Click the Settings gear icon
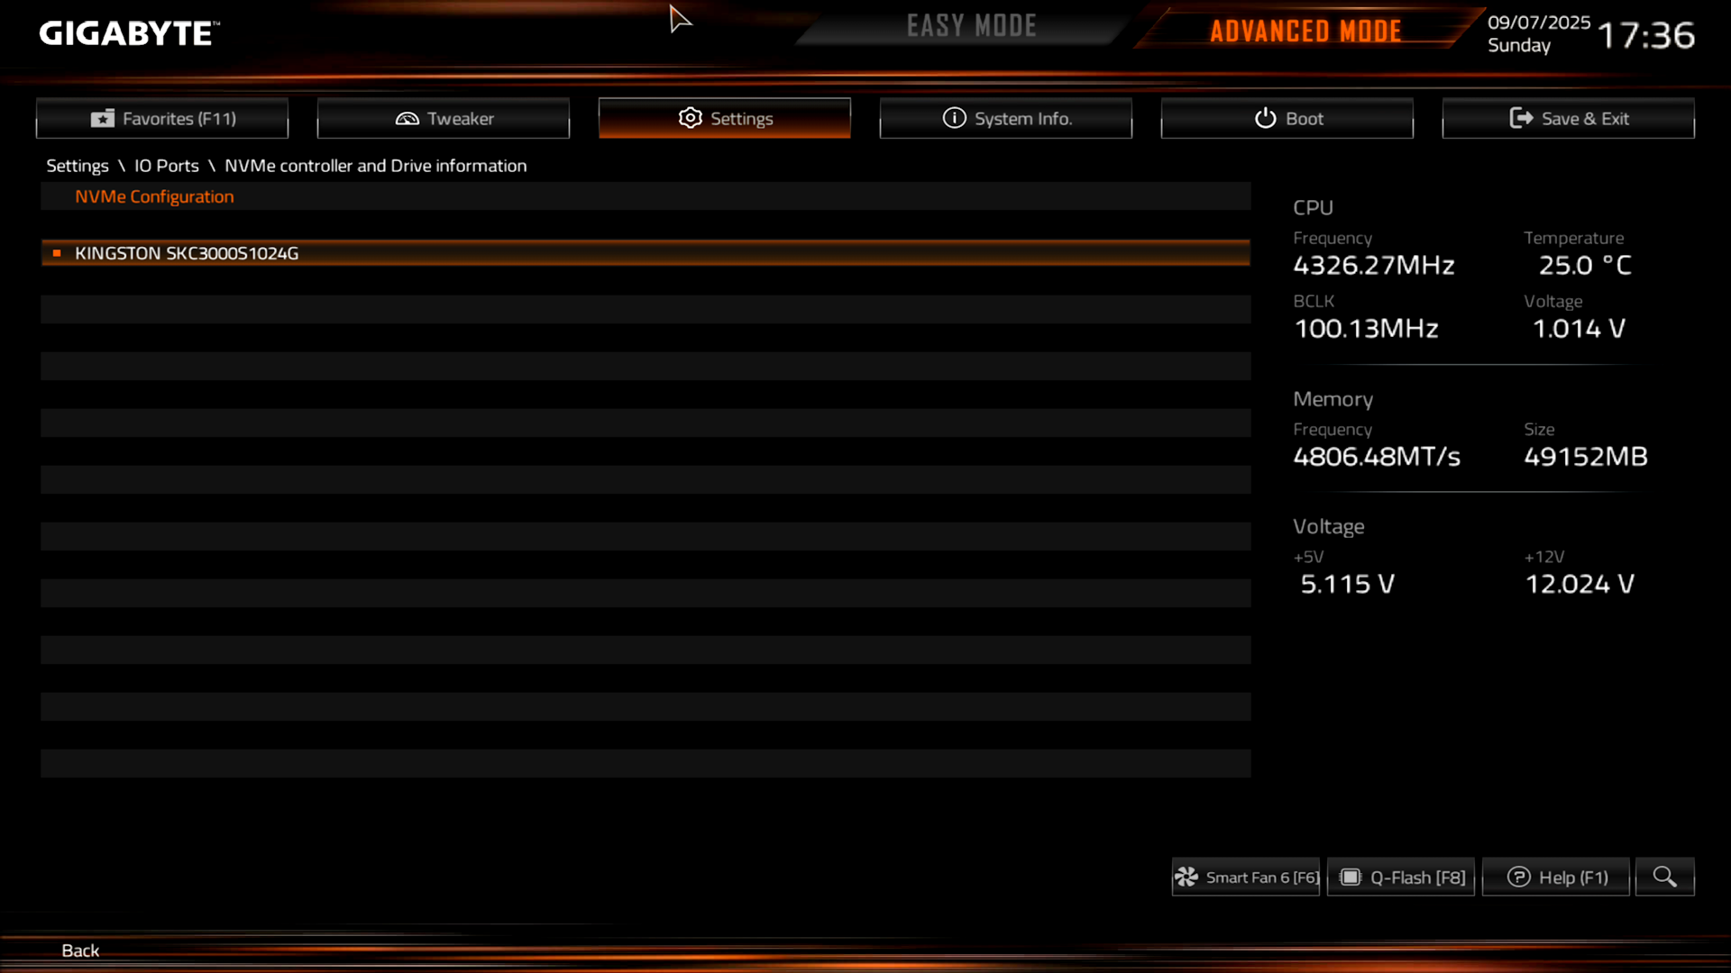This screenshot has height=973, width=1731. [690, 118]
